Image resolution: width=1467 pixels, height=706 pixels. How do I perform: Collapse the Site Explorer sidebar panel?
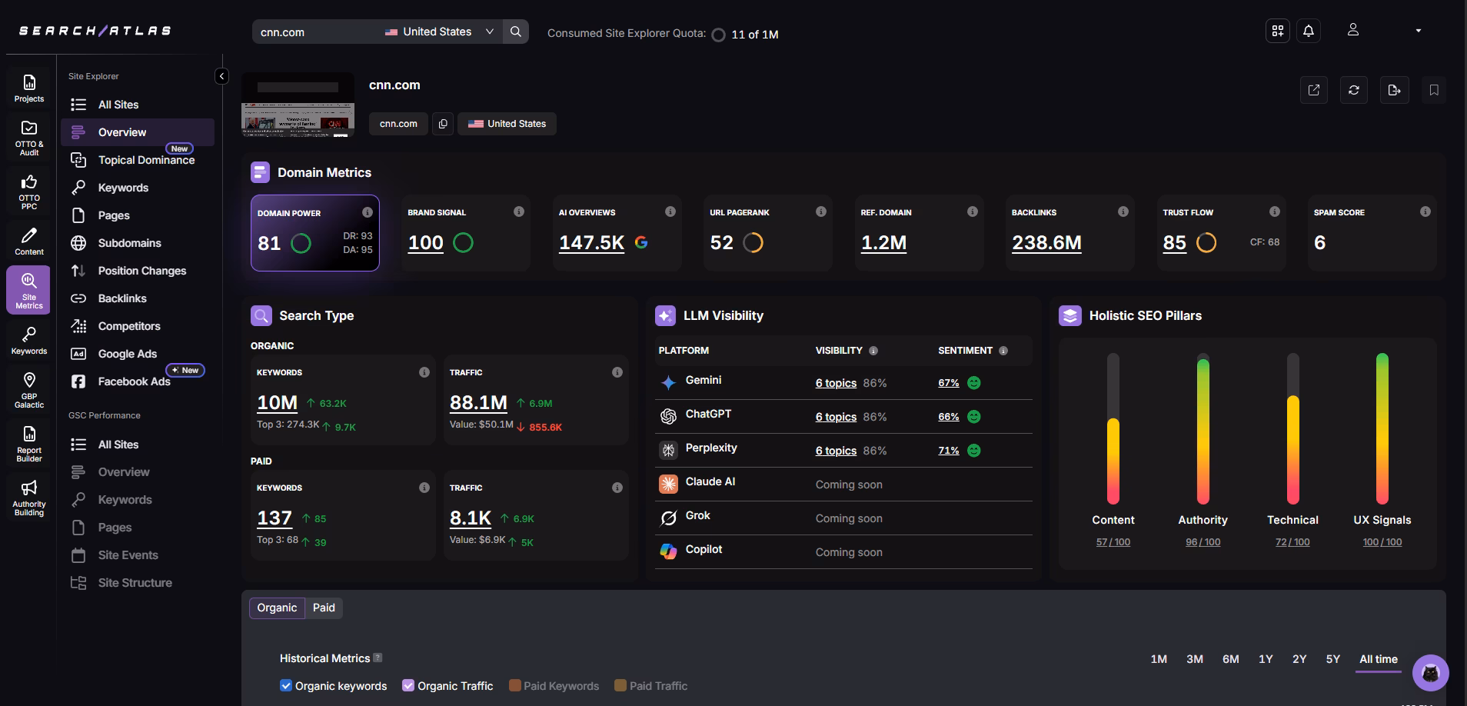(x=221, y=75)
